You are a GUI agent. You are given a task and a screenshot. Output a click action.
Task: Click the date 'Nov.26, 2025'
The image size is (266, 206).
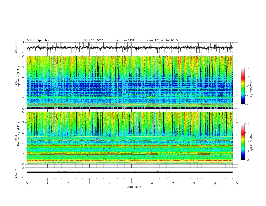pyautogui.click(x=94, y=40)
